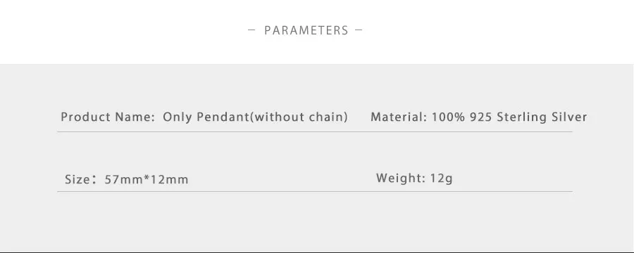Click the colon after the Size label
The image size is (634, 253).
[94, 180]
